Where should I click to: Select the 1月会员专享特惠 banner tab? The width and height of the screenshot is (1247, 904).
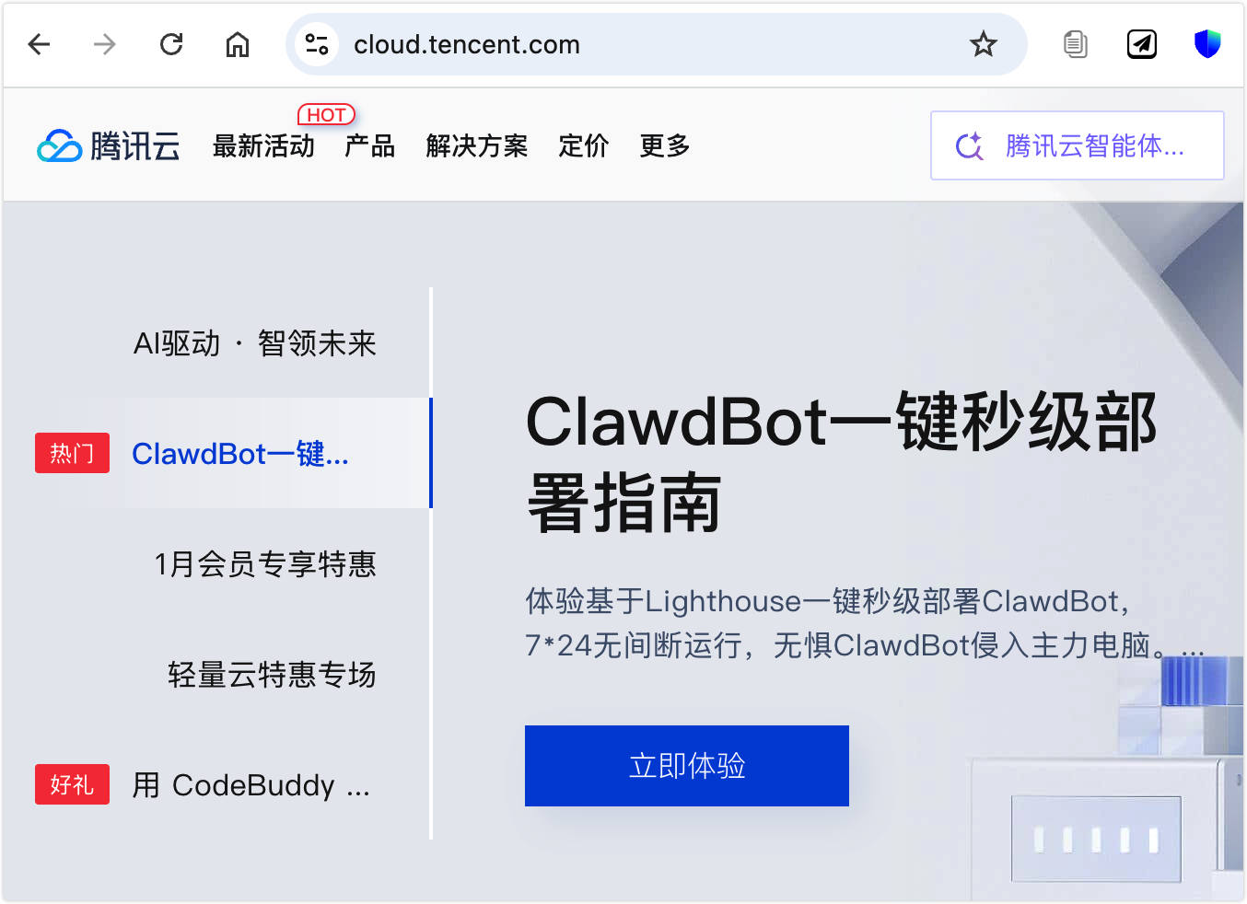[265, 564]
